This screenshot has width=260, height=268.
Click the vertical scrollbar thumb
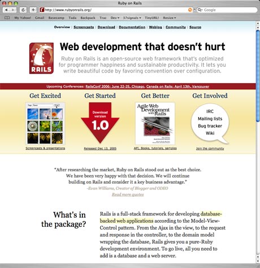point(258,76)
